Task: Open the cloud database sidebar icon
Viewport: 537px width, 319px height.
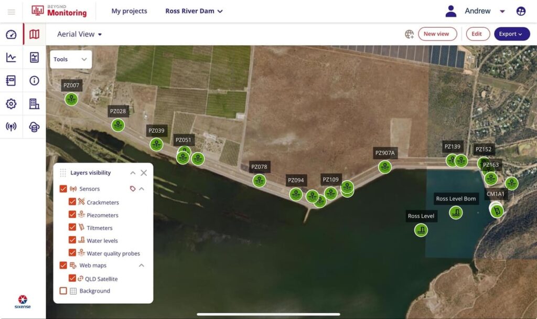Action: [x=35, y=127]
